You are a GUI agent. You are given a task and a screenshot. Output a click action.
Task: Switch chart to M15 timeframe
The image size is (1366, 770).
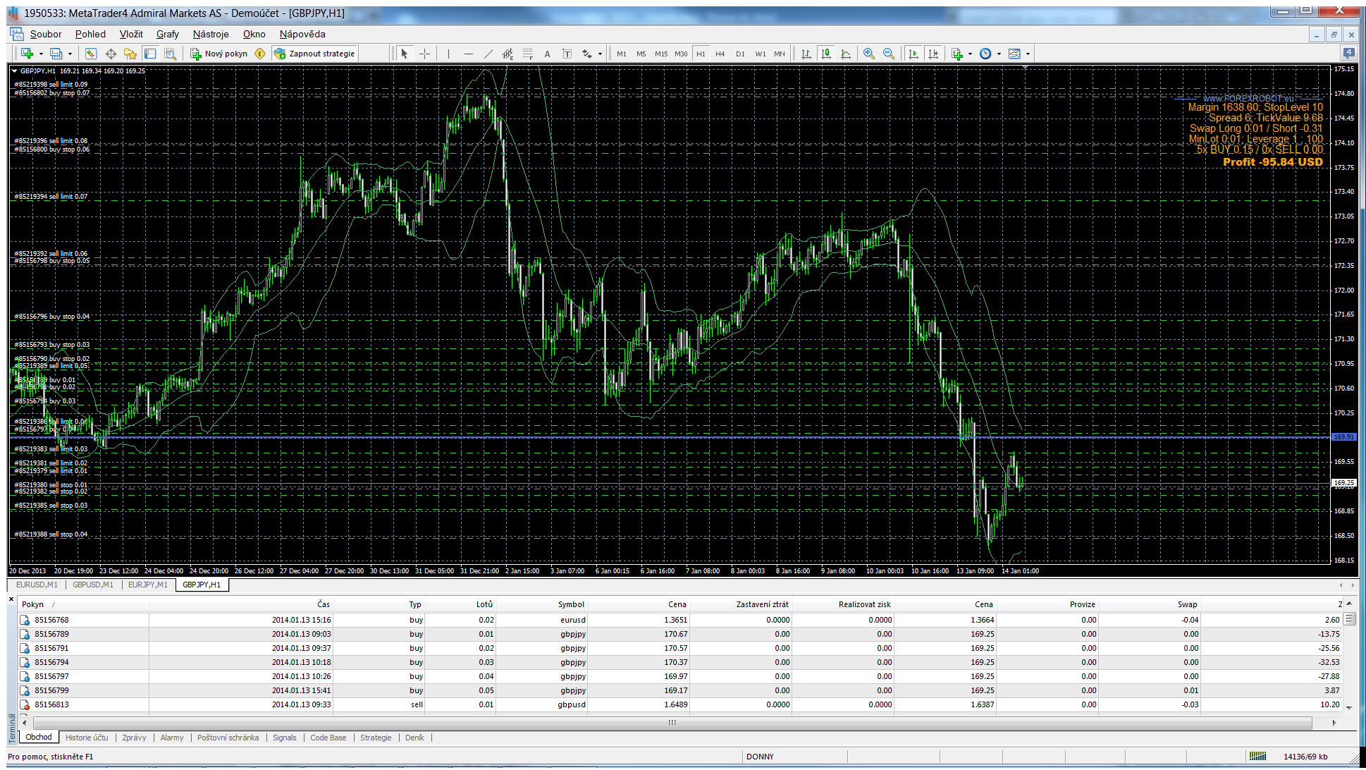coord(660,54)
